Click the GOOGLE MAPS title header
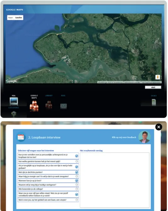 pyautogui.click(x=15, y=10)
